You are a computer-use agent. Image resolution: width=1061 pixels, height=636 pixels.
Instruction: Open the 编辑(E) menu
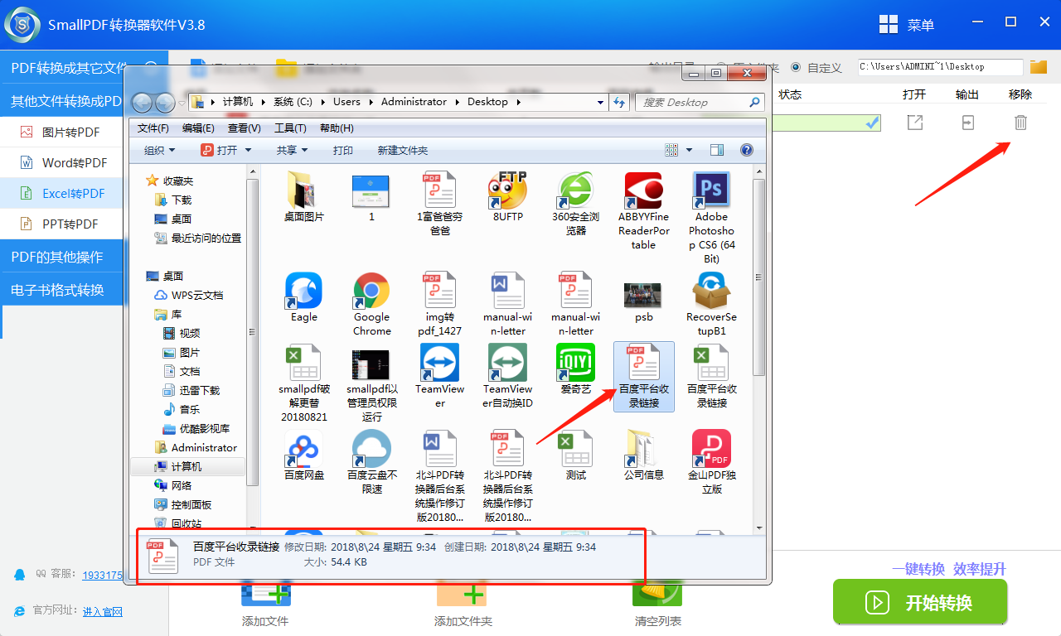coord(199,128)
